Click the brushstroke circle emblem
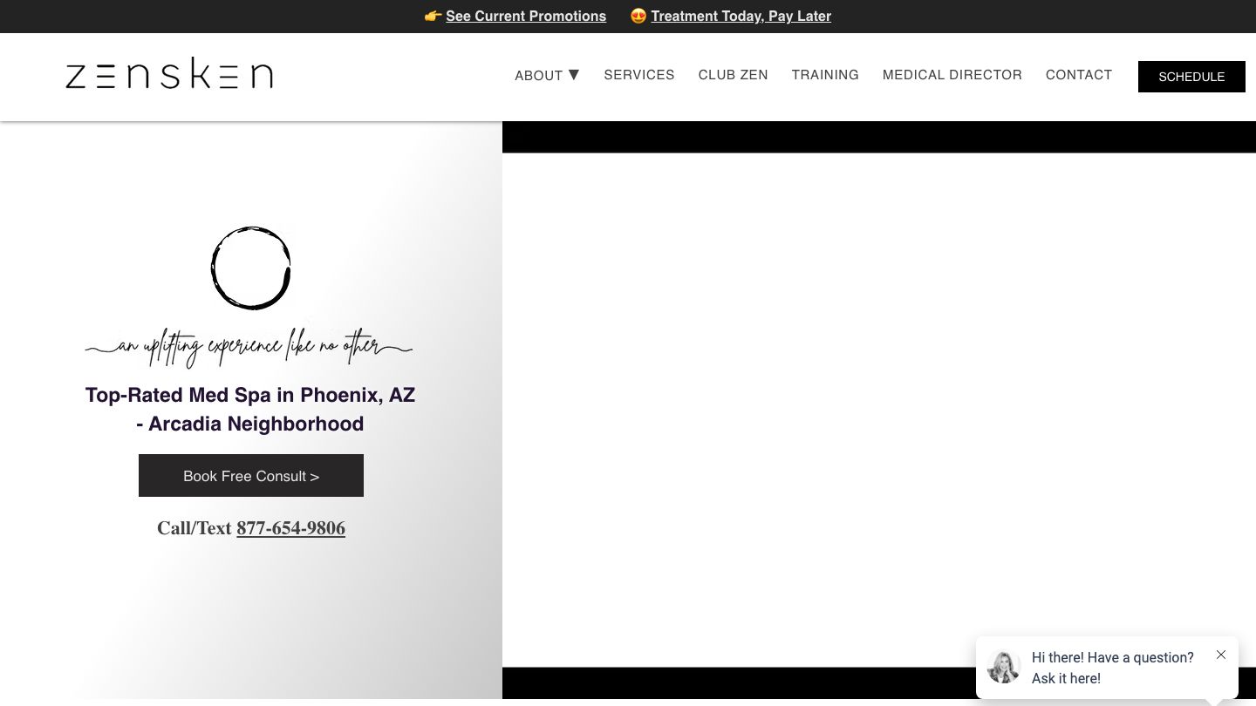 click(x=250, y=268)
